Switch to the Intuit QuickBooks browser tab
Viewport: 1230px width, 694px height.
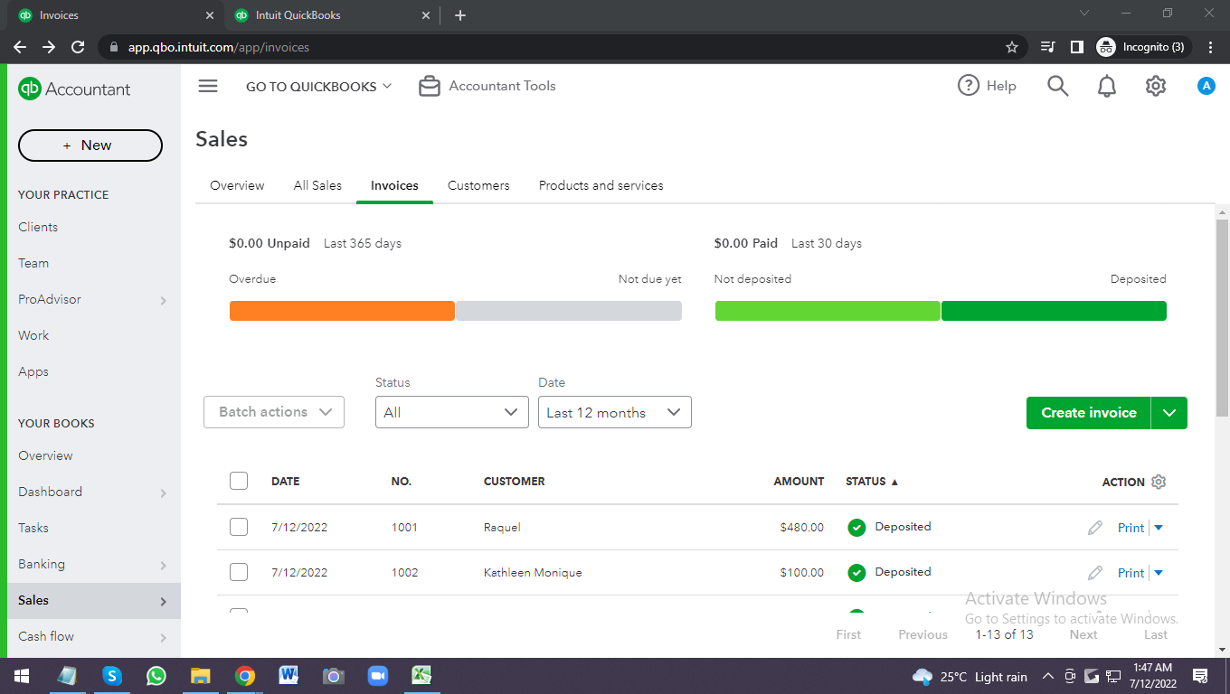pos(332,15)
